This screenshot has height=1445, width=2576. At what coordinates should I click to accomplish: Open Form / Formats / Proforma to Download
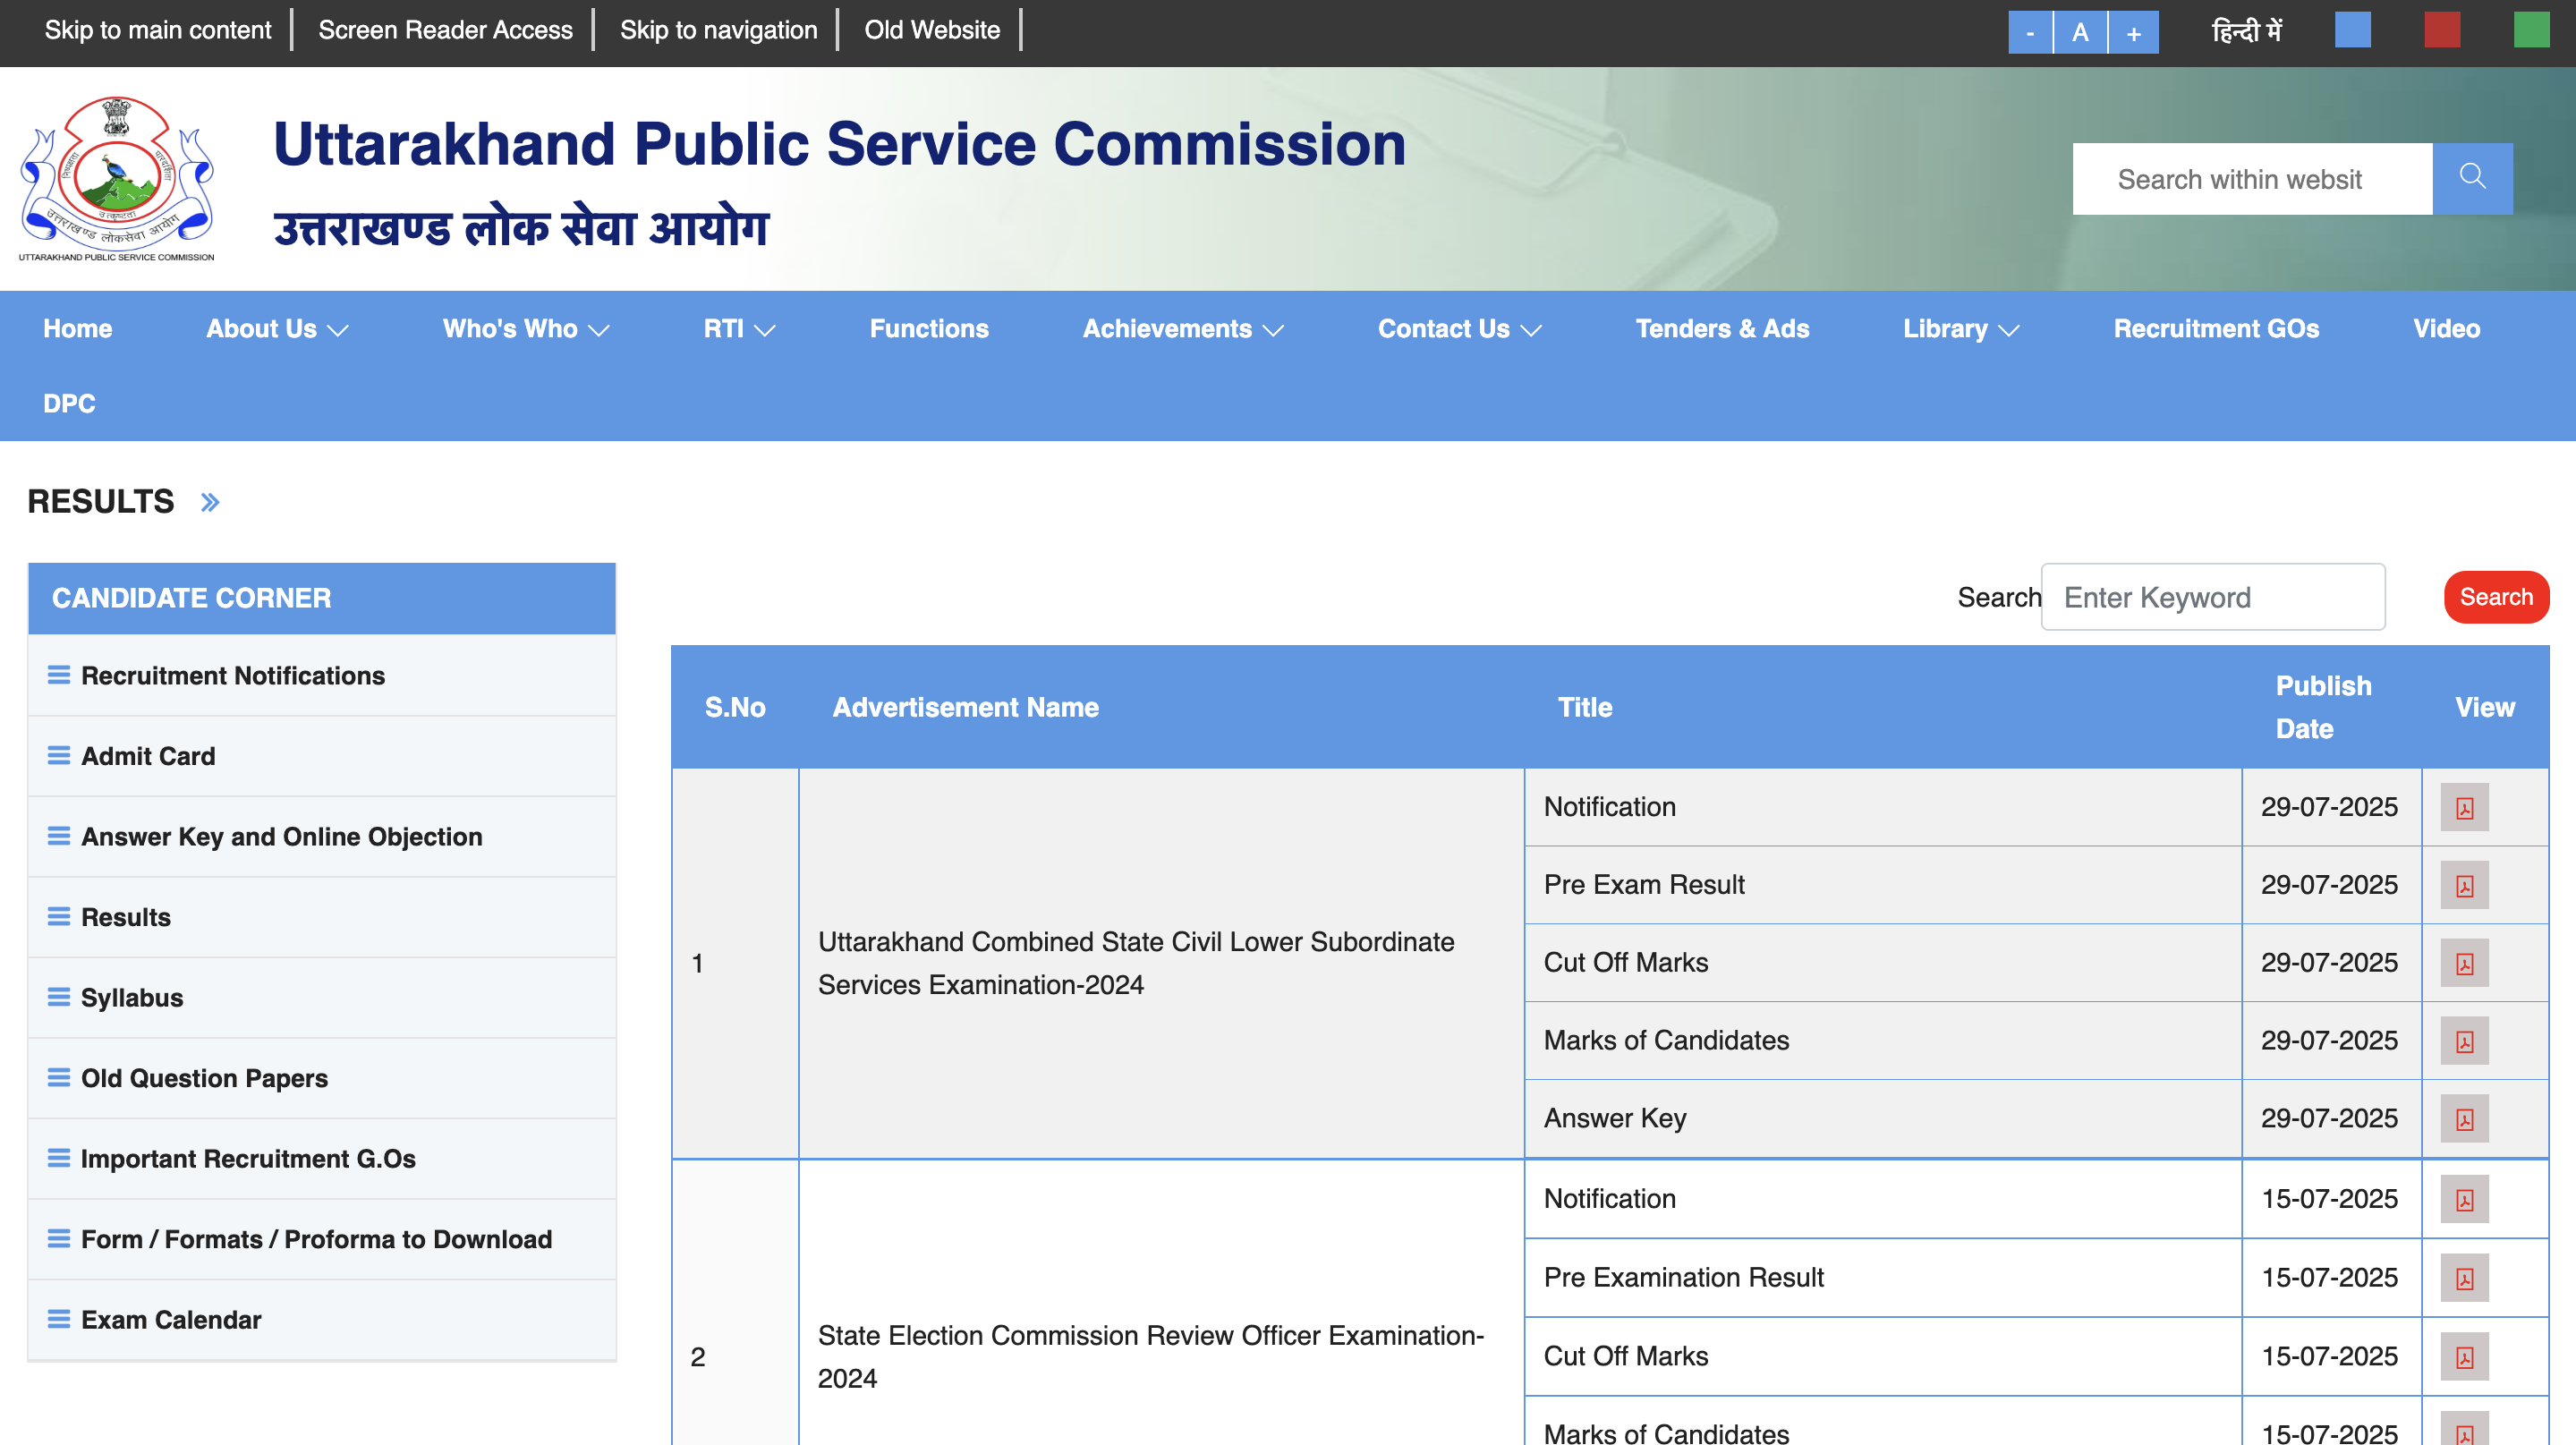tap(316, 1239)
